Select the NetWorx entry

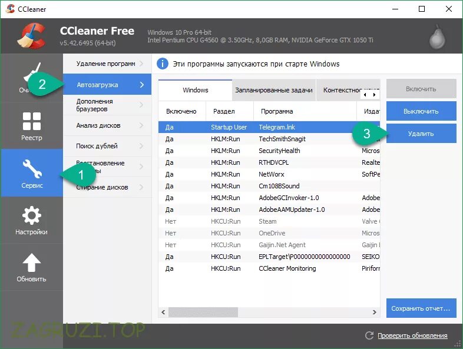pos(269,174)
